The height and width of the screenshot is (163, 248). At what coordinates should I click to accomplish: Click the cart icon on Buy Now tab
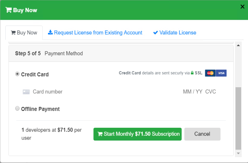pos(13,33)
